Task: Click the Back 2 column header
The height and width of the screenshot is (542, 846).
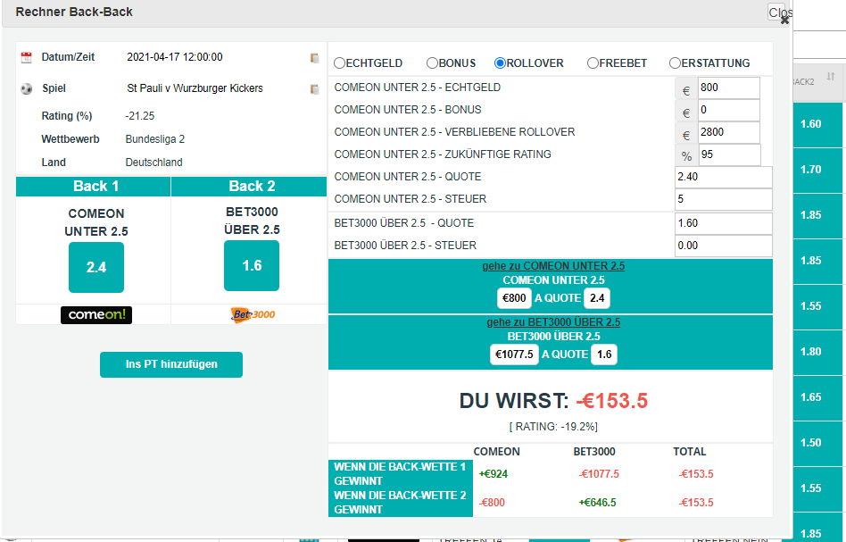Action: [x=249, y=187]
